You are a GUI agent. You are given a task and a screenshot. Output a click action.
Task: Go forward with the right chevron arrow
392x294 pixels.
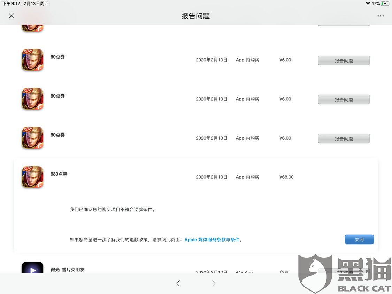click(214, 283)
